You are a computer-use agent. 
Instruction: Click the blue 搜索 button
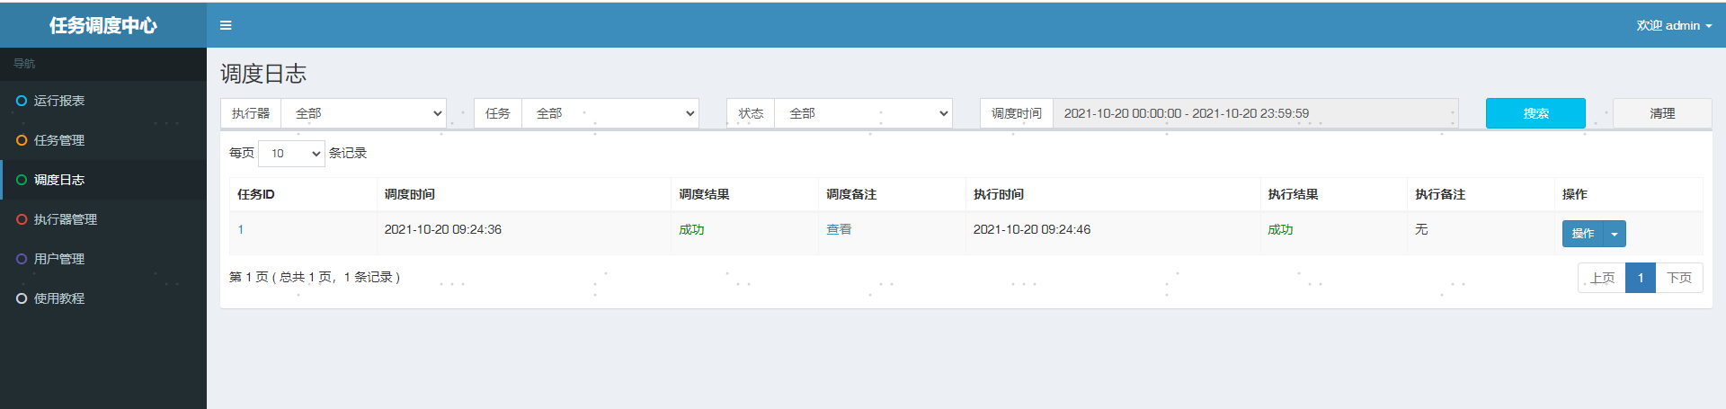coord(1535,113)
